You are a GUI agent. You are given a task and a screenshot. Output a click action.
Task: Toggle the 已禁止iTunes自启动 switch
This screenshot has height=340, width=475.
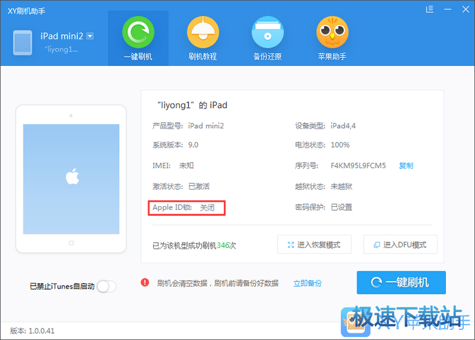106,286
